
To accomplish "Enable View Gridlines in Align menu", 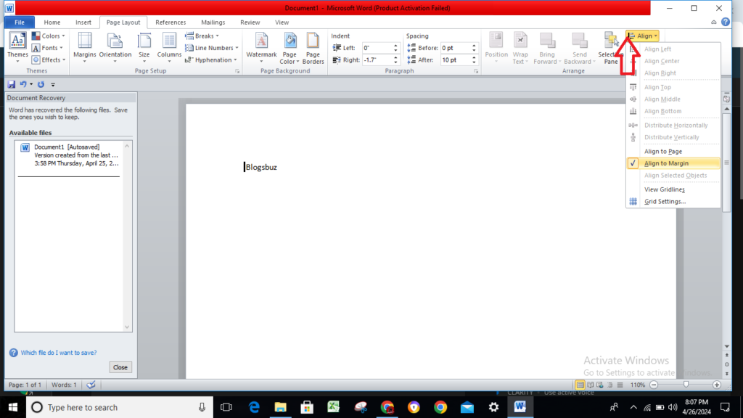I will (x=664, y=189).
